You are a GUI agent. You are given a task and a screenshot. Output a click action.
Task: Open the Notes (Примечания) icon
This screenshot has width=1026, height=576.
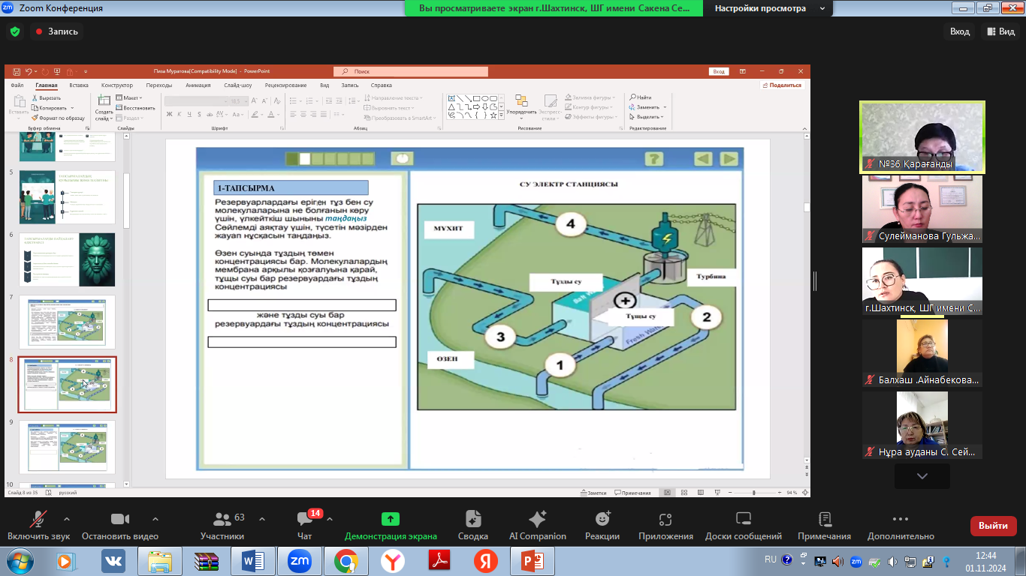click(824, 525)
